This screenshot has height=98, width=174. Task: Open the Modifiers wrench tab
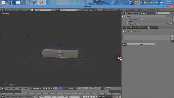coord(144,27)
